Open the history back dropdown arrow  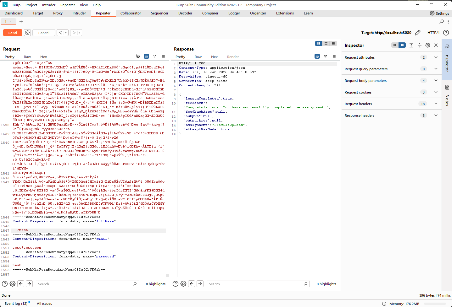click(x=66, y=33)
